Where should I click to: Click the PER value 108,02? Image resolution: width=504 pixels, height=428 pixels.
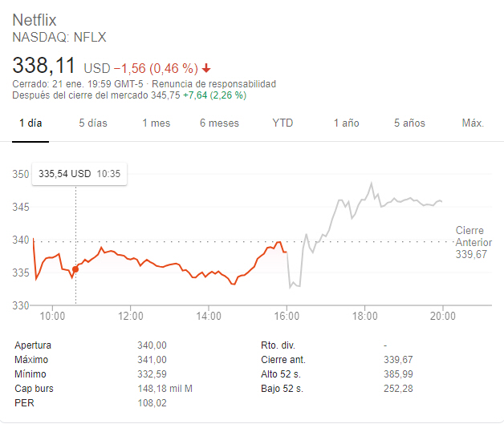152,403
